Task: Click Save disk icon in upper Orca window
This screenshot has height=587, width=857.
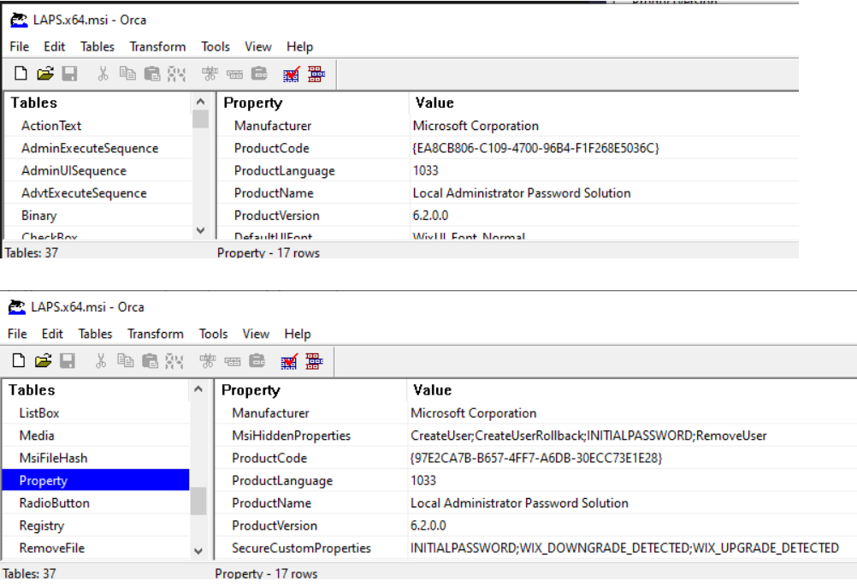Action: [69, 74]
